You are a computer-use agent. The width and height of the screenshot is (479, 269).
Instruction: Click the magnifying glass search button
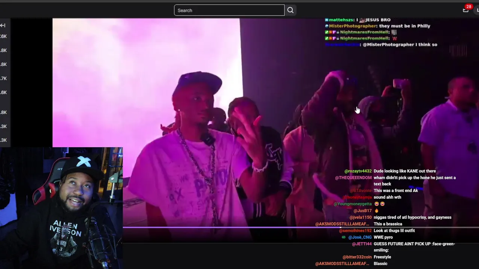tap(290, 10)
